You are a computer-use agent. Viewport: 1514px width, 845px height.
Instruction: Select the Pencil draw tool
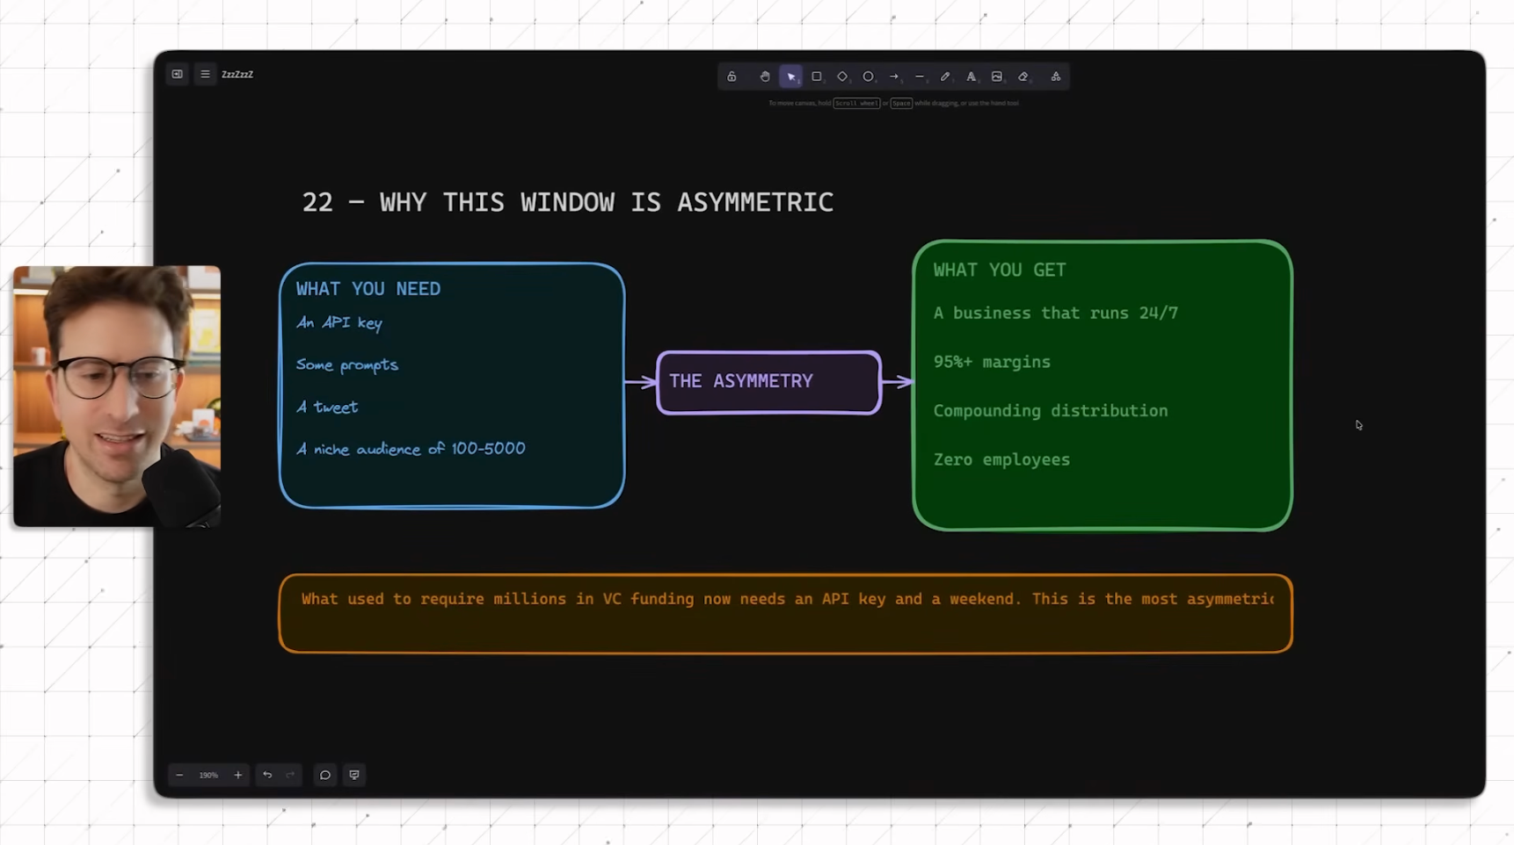945,77
